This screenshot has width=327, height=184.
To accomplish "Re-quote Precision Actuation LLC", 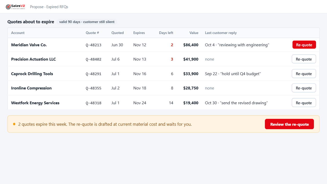I will pos(304,59).
